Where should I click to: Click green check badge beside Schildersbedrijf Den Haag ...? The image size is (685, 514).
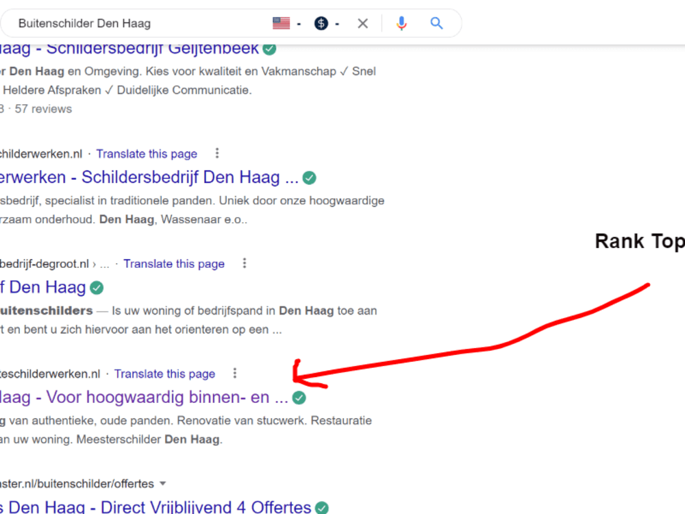pos(310,178)
